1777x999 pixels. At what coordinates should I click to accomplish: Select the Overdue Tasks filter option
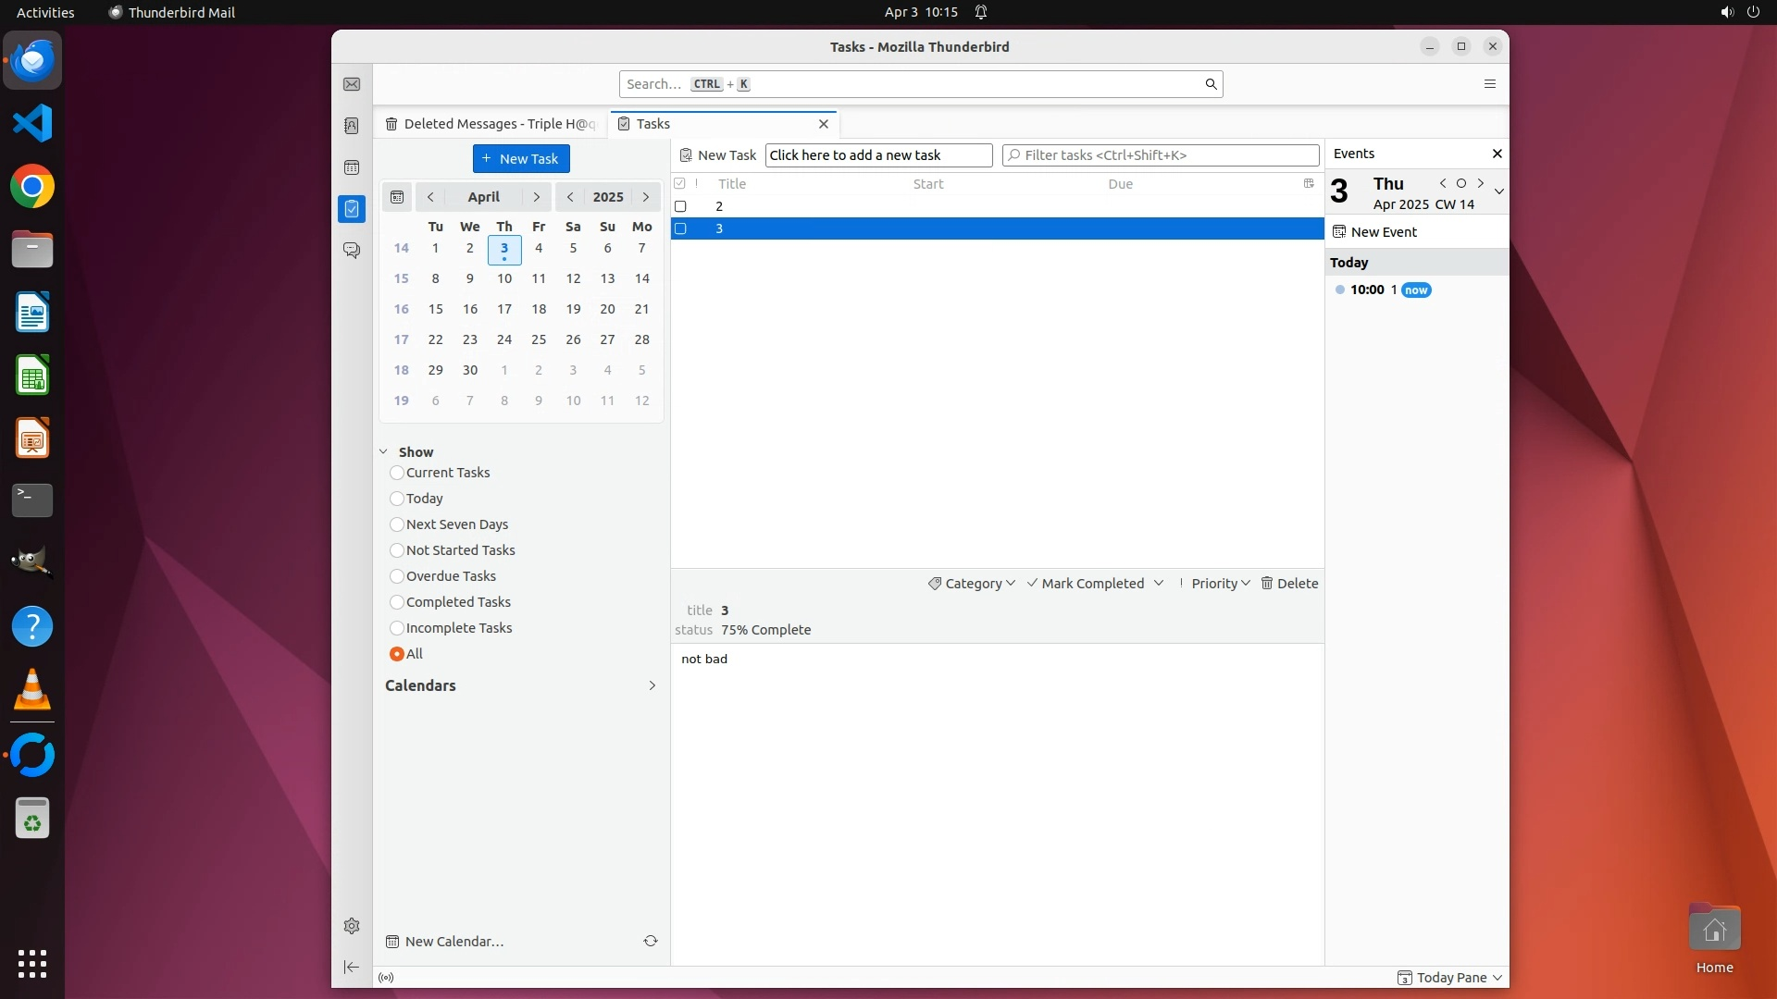click(x=397, y=576)
